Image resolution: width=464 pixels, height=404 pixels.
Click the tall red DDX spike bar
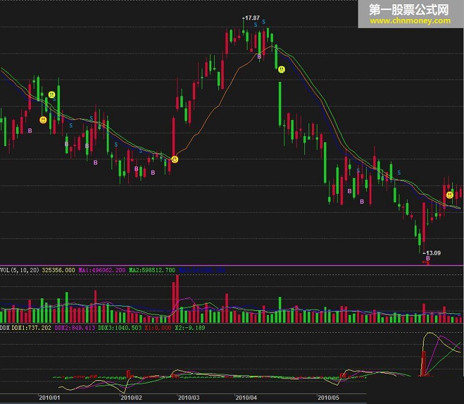pos(424,364)
